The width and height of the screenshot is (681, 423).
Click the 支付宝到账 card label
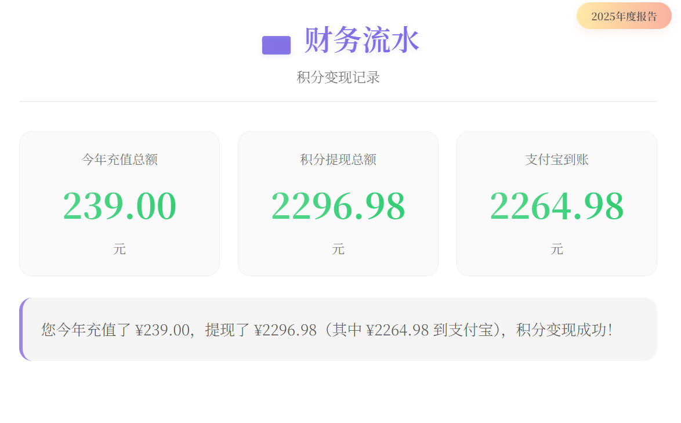[x=557, y=160]
